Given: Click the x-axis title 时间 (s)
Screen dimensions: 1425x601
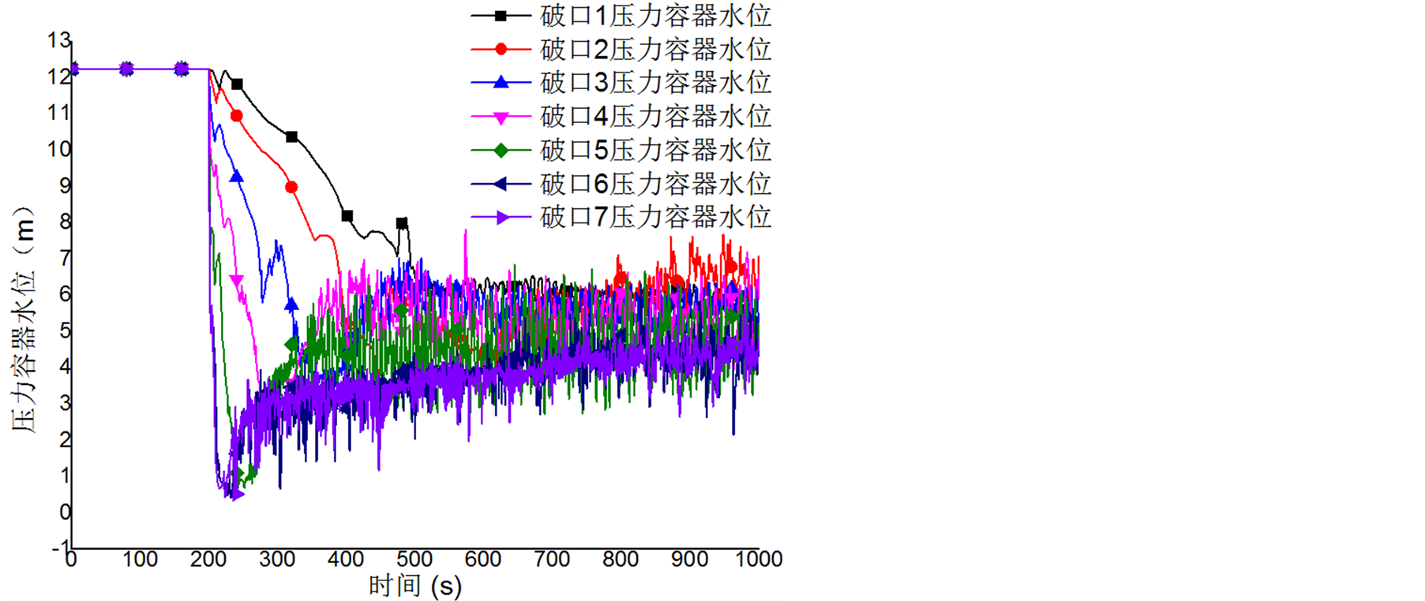Looking at the screenshot, I should 414,585.
